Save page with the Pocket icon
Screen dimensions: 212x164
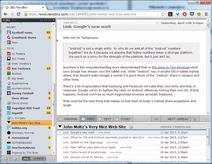pyautogui.click(x=192, y=14)
